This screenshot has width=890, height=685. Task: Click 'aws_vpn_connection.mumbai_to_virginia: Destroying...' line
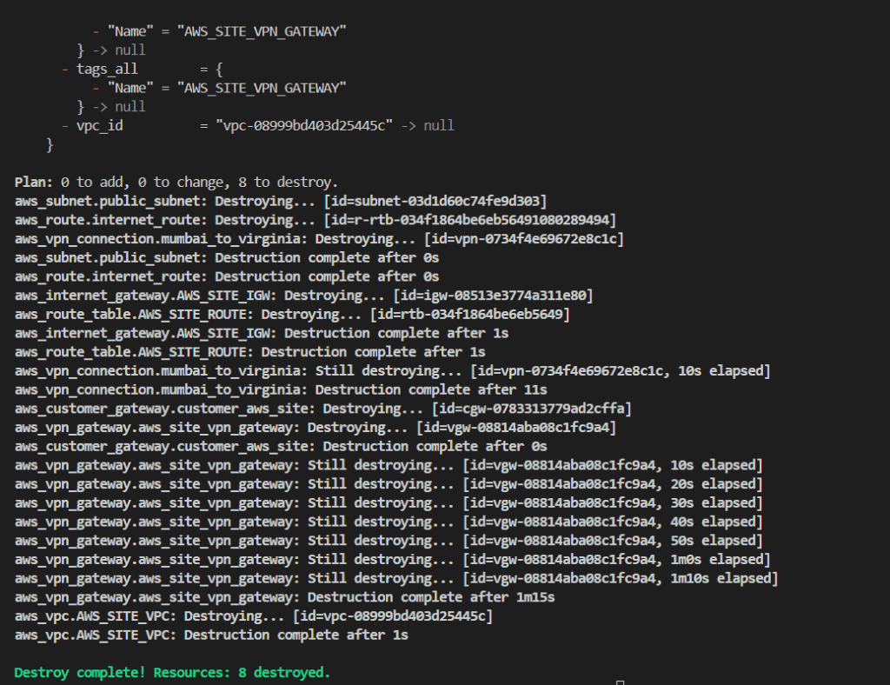(x=319, y=239)
